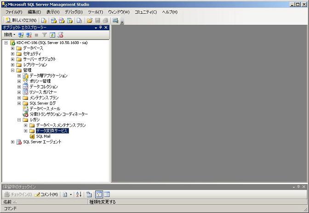Viewport: 309px width, 213px height.
Task: Expand the データベース メンテナンス プラン folder
Action: (x=26, y=125)
